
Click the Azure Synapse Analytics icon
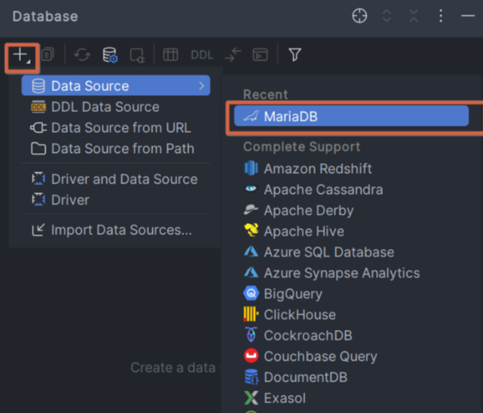click(x=251, y=272)
